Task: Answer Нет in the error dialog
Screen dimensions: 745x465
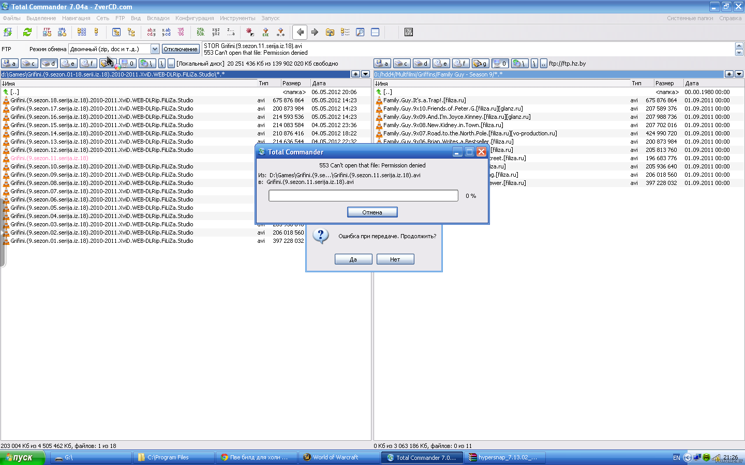Action: pos(395,259)
